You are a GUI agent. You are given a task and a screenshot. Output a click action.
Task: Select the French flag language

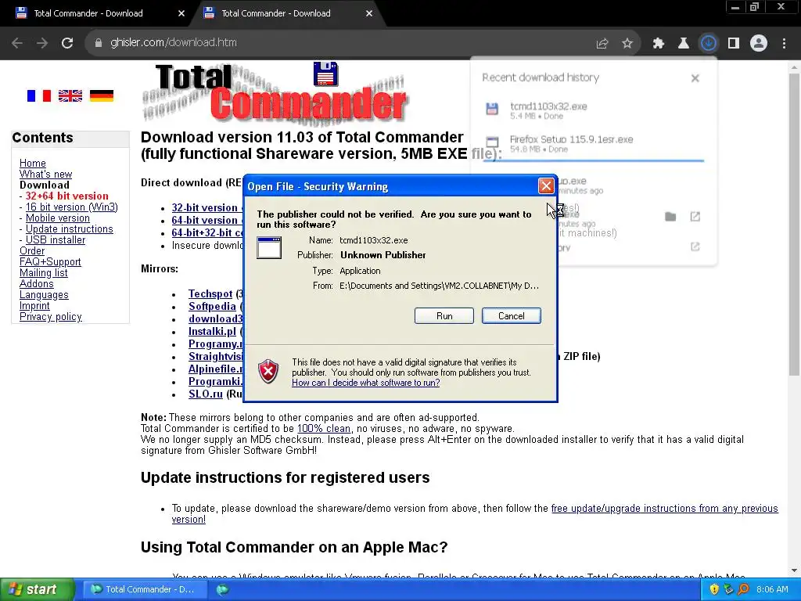[x=39, y=95]
